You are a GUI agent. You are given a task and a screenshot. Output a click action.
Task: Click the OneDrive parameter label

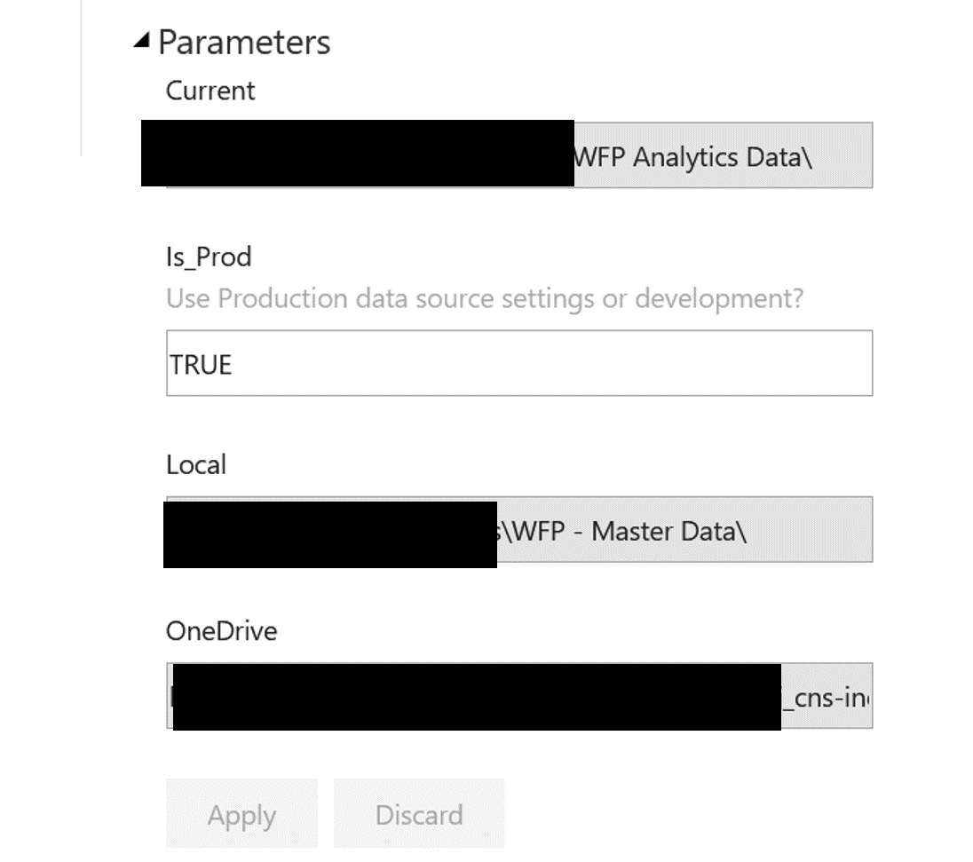[x=221, y=631]
